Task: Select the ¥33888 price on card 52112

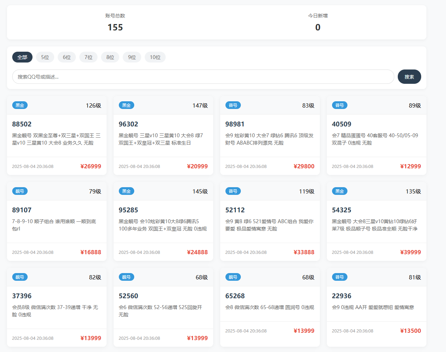Action: pos(304,252)
